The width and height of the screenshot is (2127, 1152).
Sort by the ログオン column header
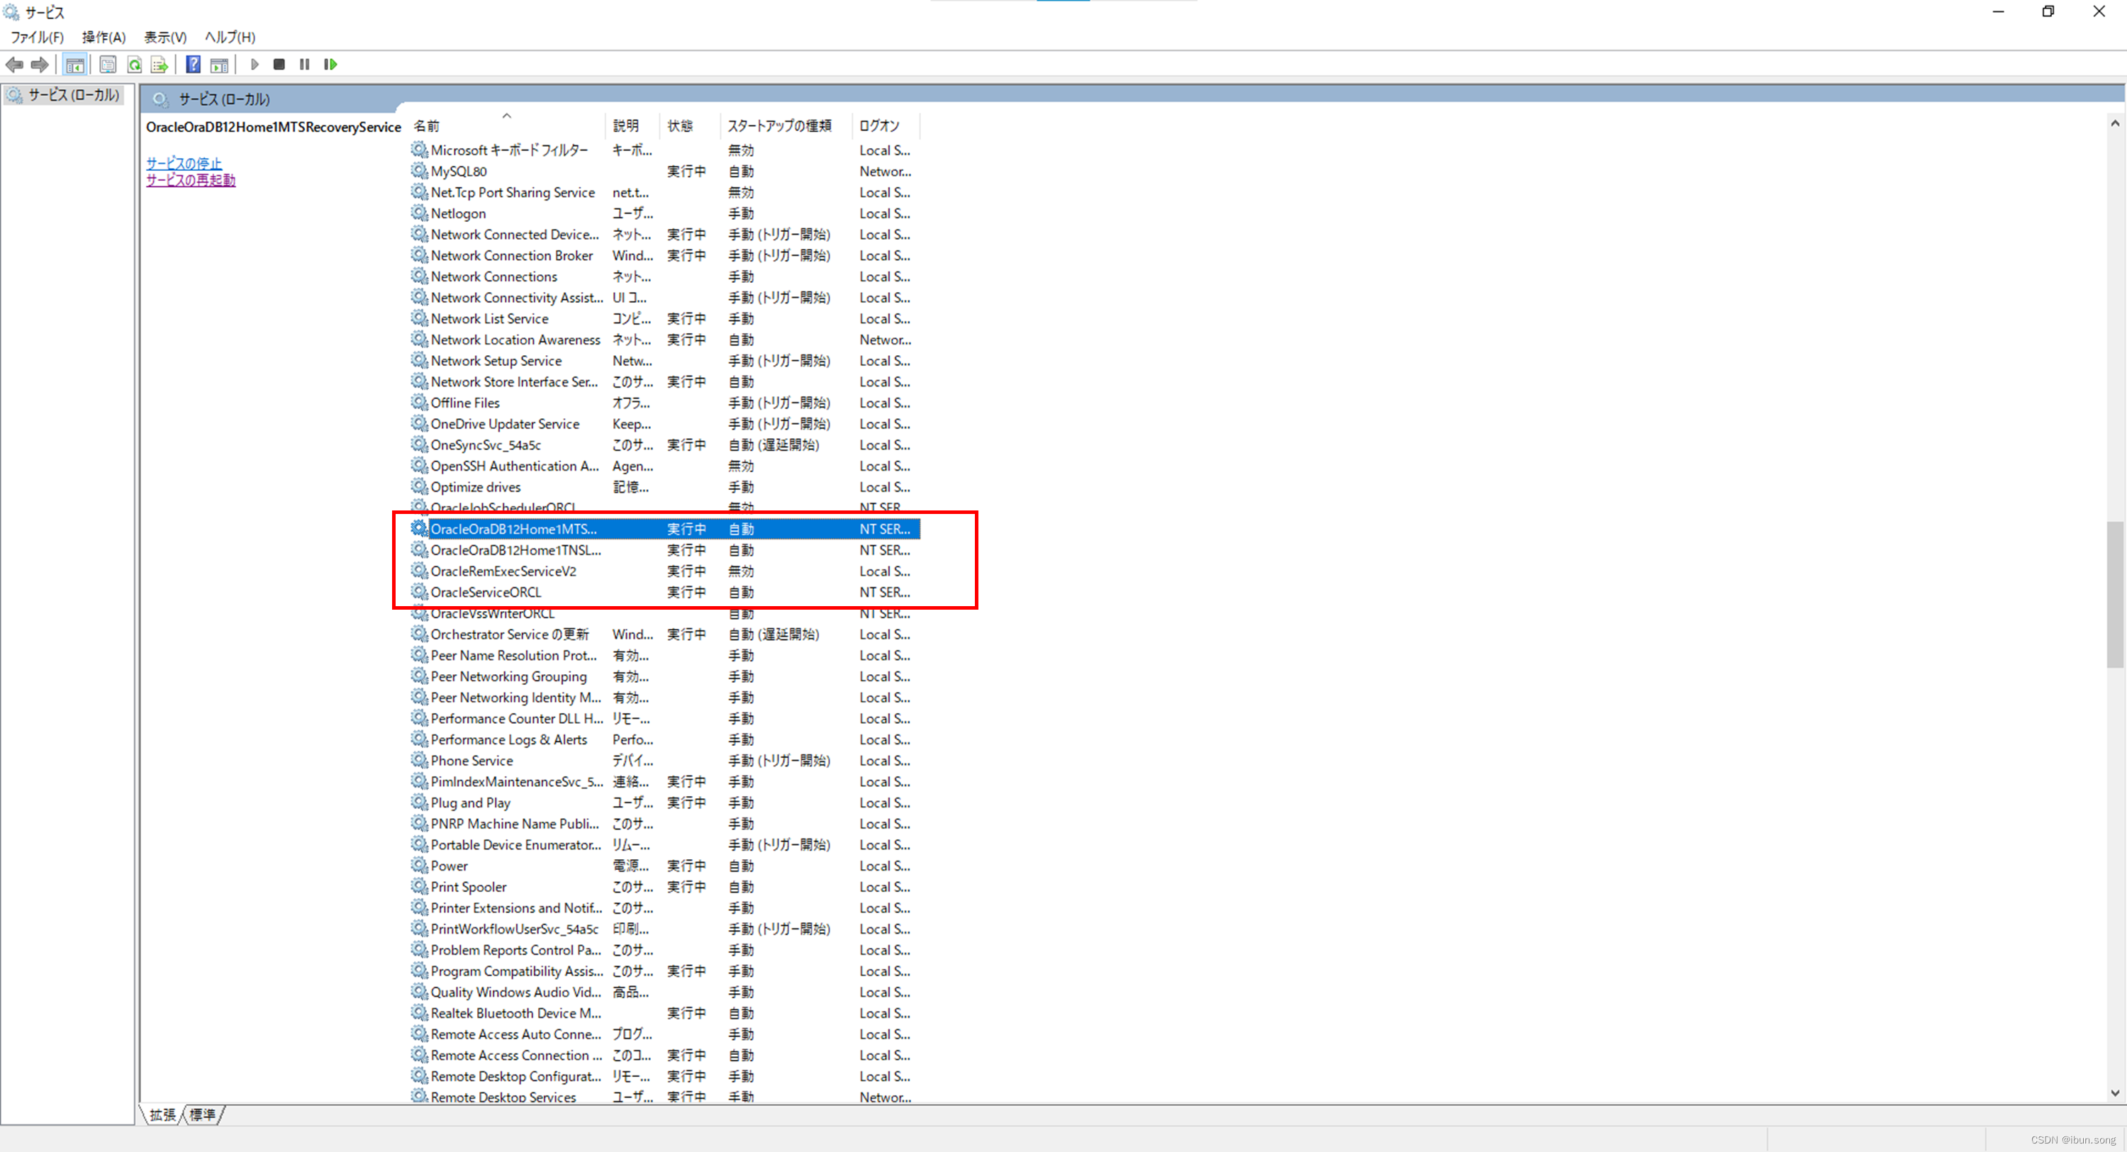[x=886, y=125]
